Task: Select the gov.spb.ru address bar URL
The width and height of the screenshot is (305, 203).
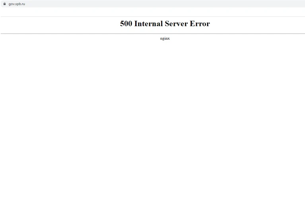Action: (17, 4)
